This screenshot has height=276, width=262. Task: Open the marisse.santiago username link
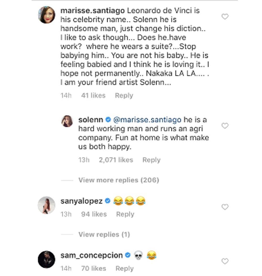pos(92,11)
